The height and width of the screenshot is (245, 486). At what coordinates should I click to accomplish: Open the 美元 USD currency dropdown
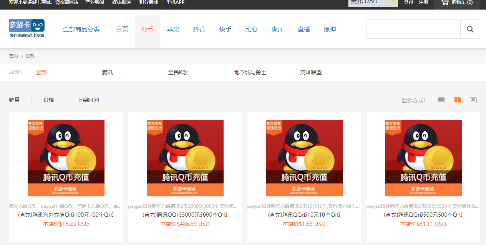click(x=373, y=3)
